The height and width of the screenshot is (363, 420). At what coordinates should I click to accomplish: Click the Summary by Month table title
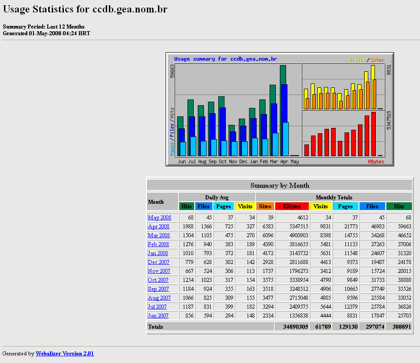279,186
